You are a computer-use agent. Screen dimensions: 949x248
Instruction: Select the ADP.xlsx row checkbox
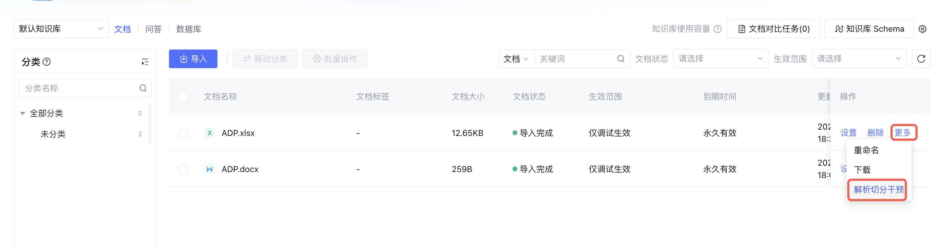coord(183,133)
